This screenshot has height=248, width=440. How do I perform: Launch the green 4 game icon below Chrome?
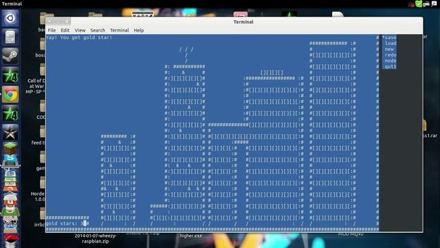pos(10,113)
